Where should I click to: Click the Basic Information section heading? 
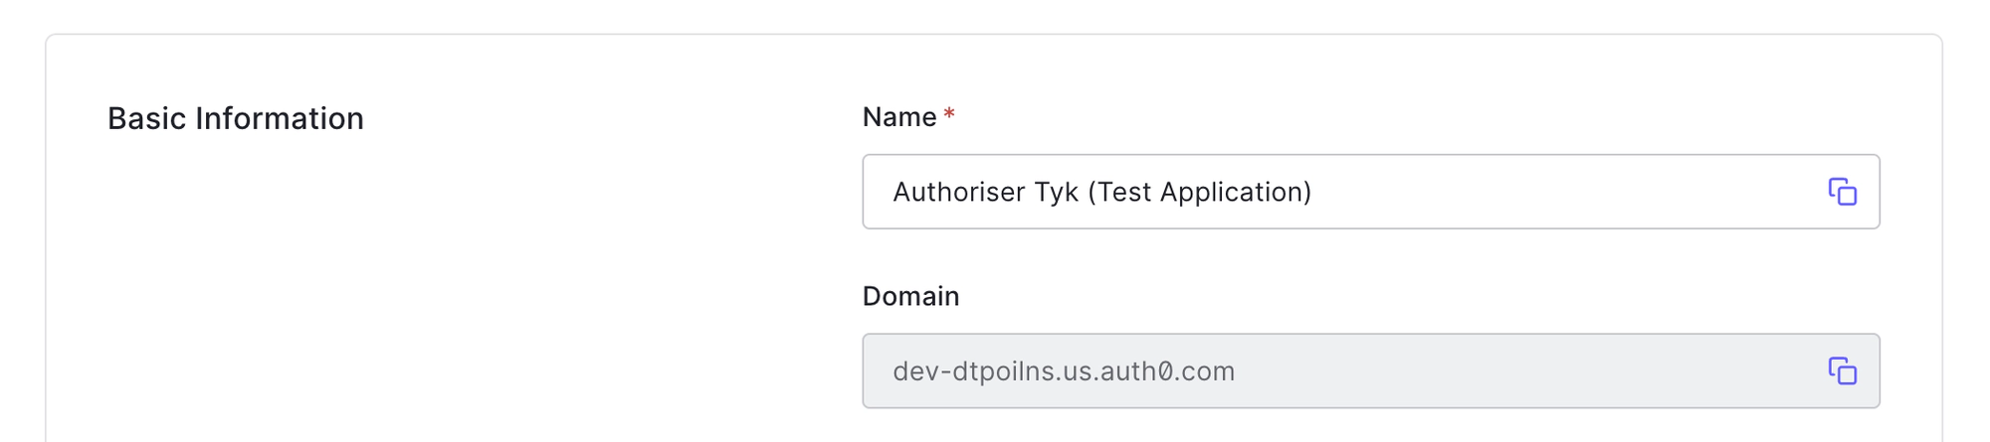click(236, 118)
